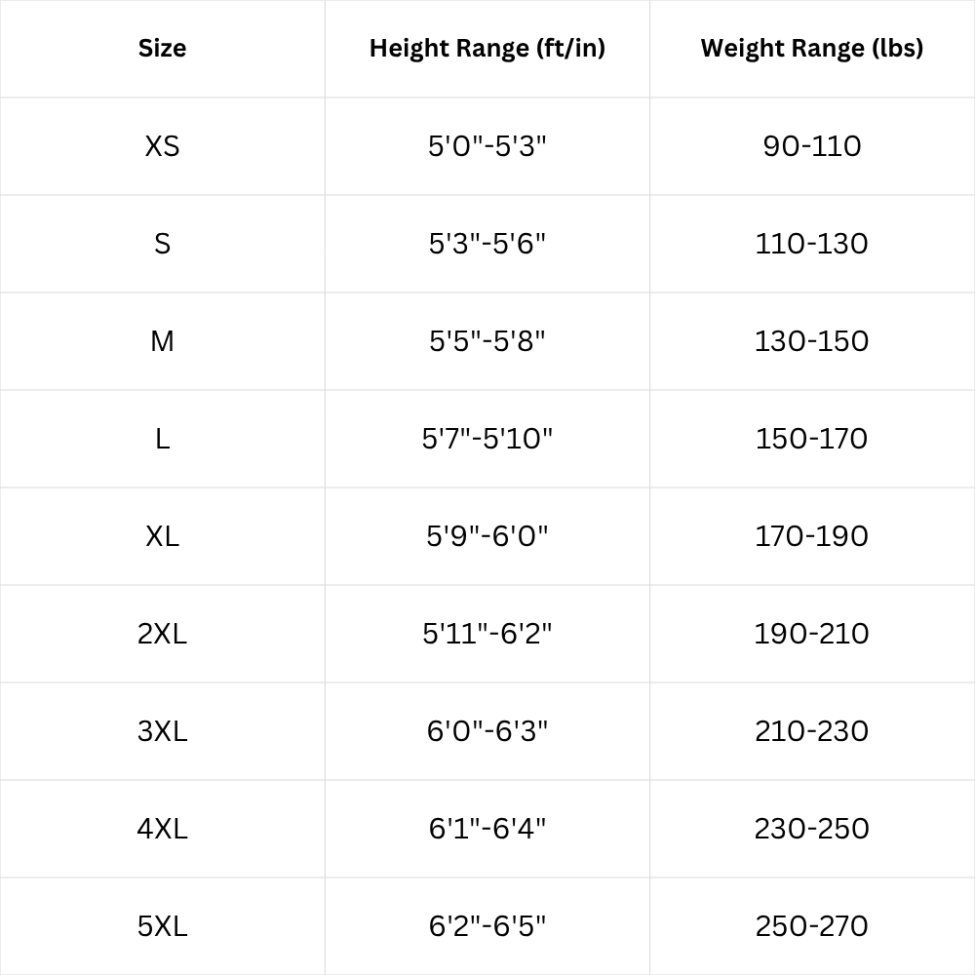Image resolution: width=975 pixels, height=975 pixels.
Task: Select the L size cell
Action: 162,439
